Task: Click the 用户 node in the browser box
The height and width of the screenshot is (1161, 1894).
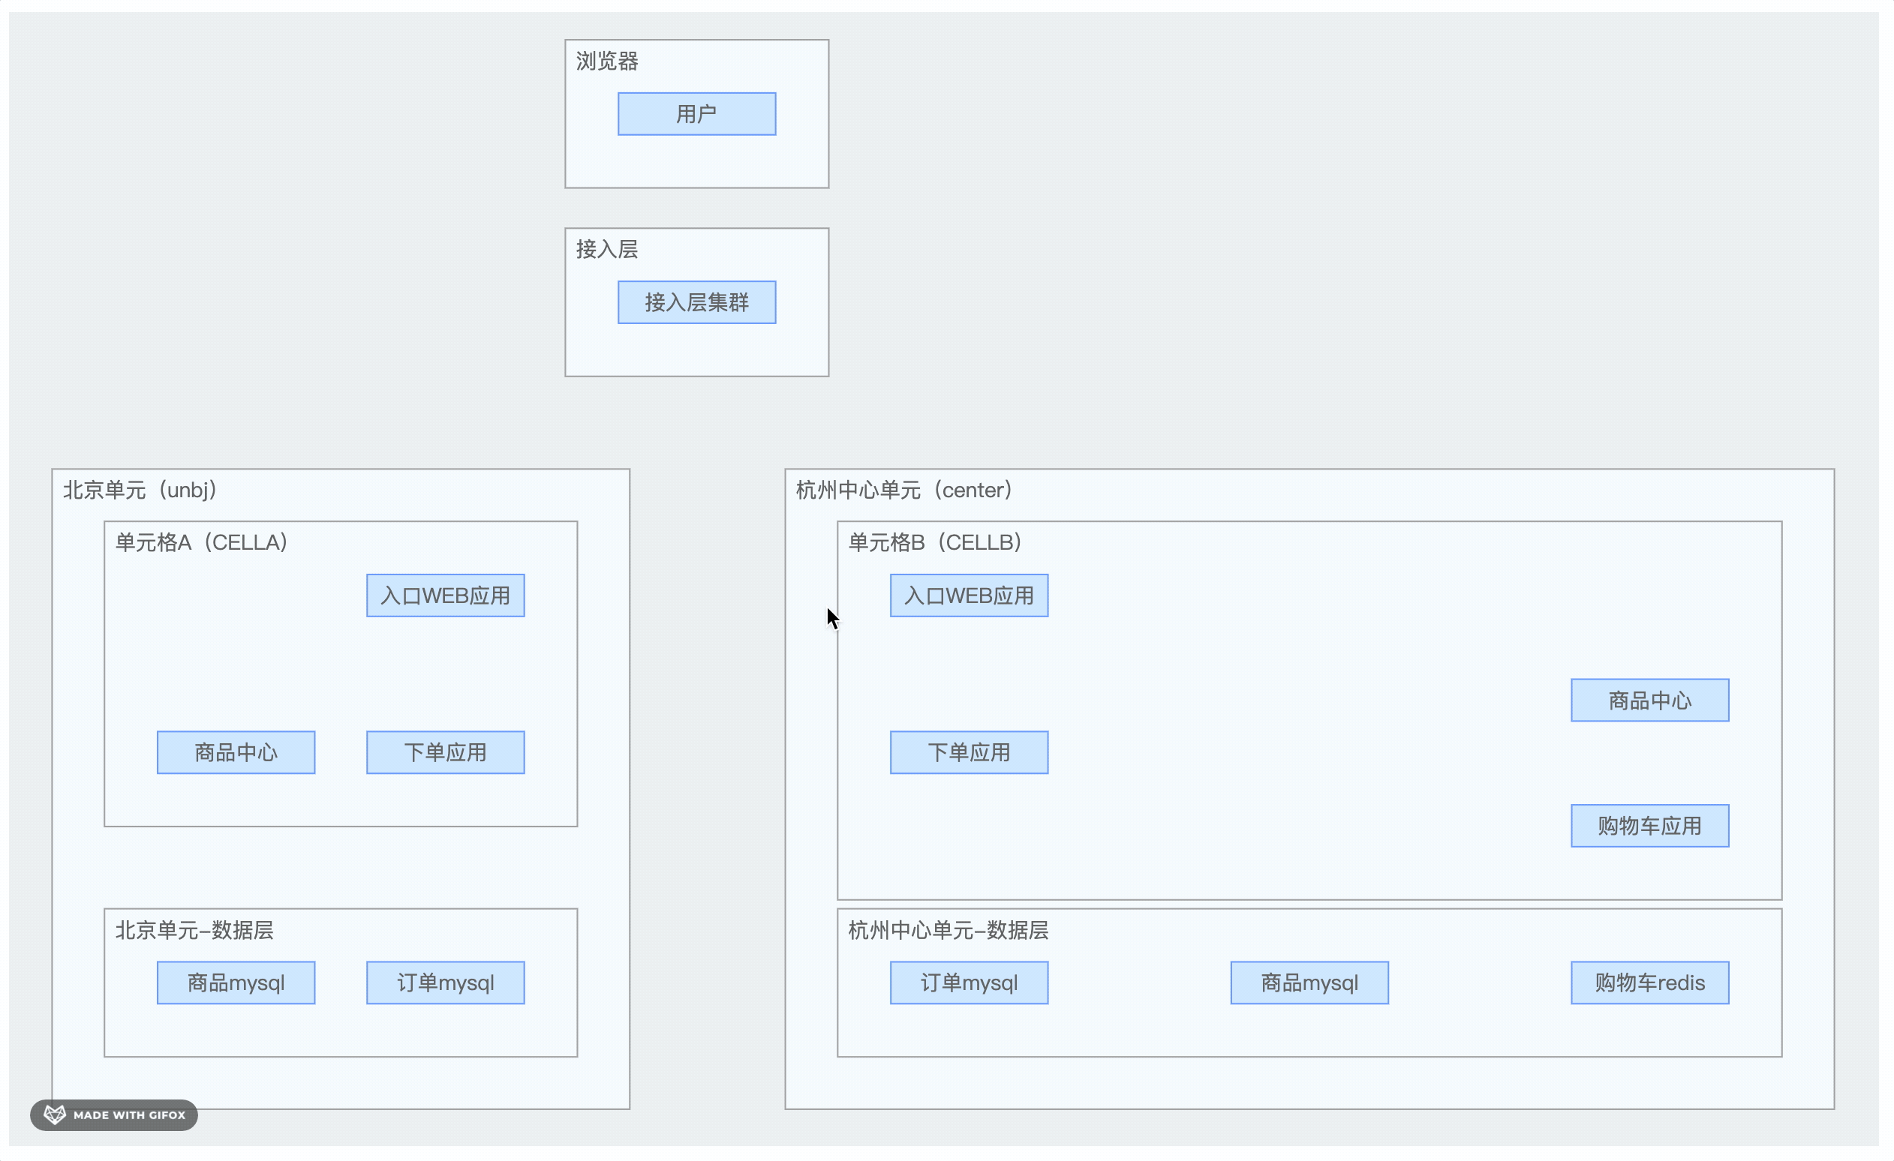Action: 696,114
